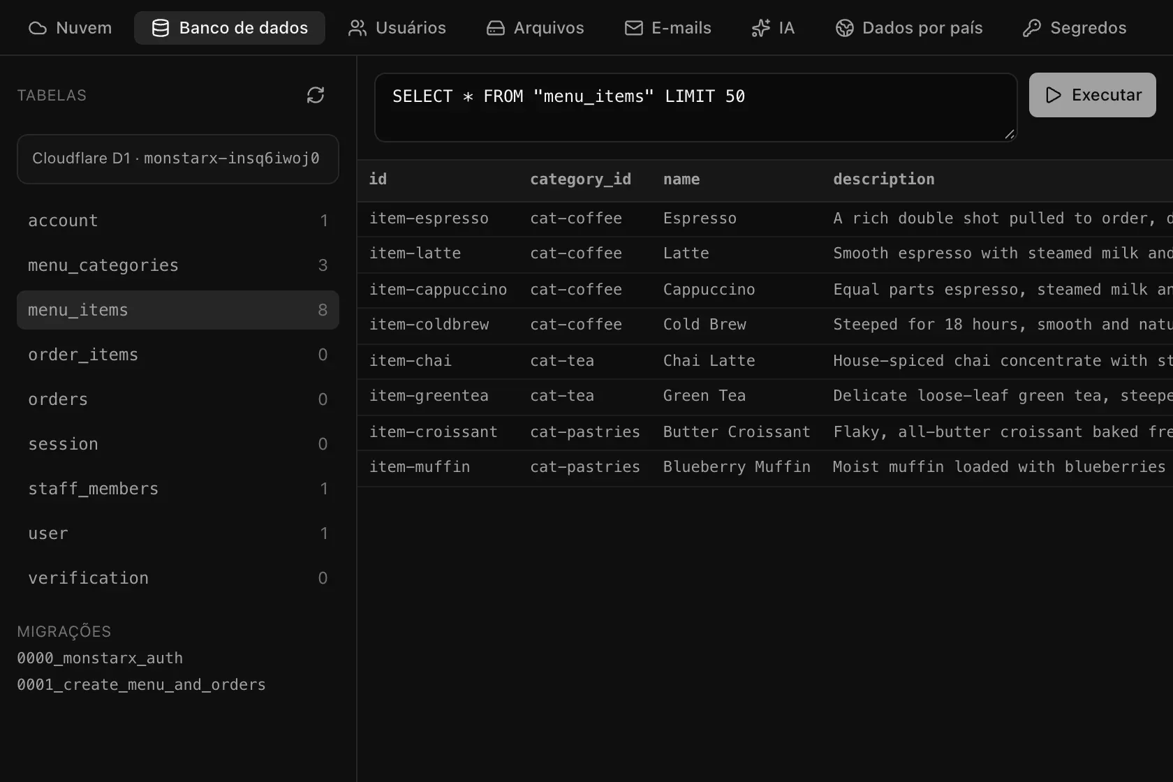Select the menu_categories table

tap(178, 265)
